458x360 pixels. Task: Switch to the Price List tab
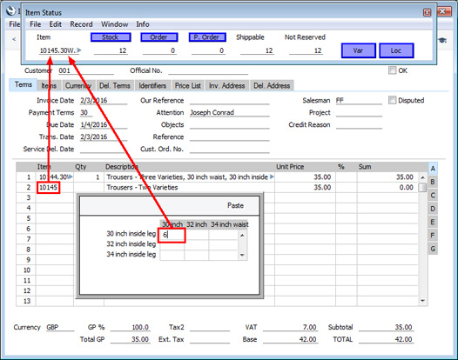coord(188,86)
